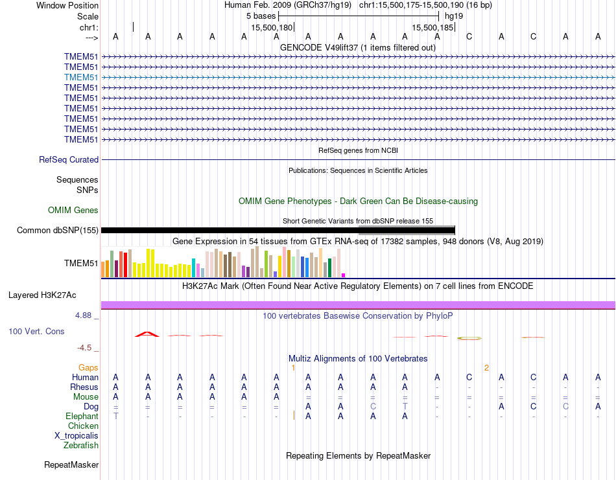Click the Zebrafish species label

pyautogui.click(x=81, y=446)
